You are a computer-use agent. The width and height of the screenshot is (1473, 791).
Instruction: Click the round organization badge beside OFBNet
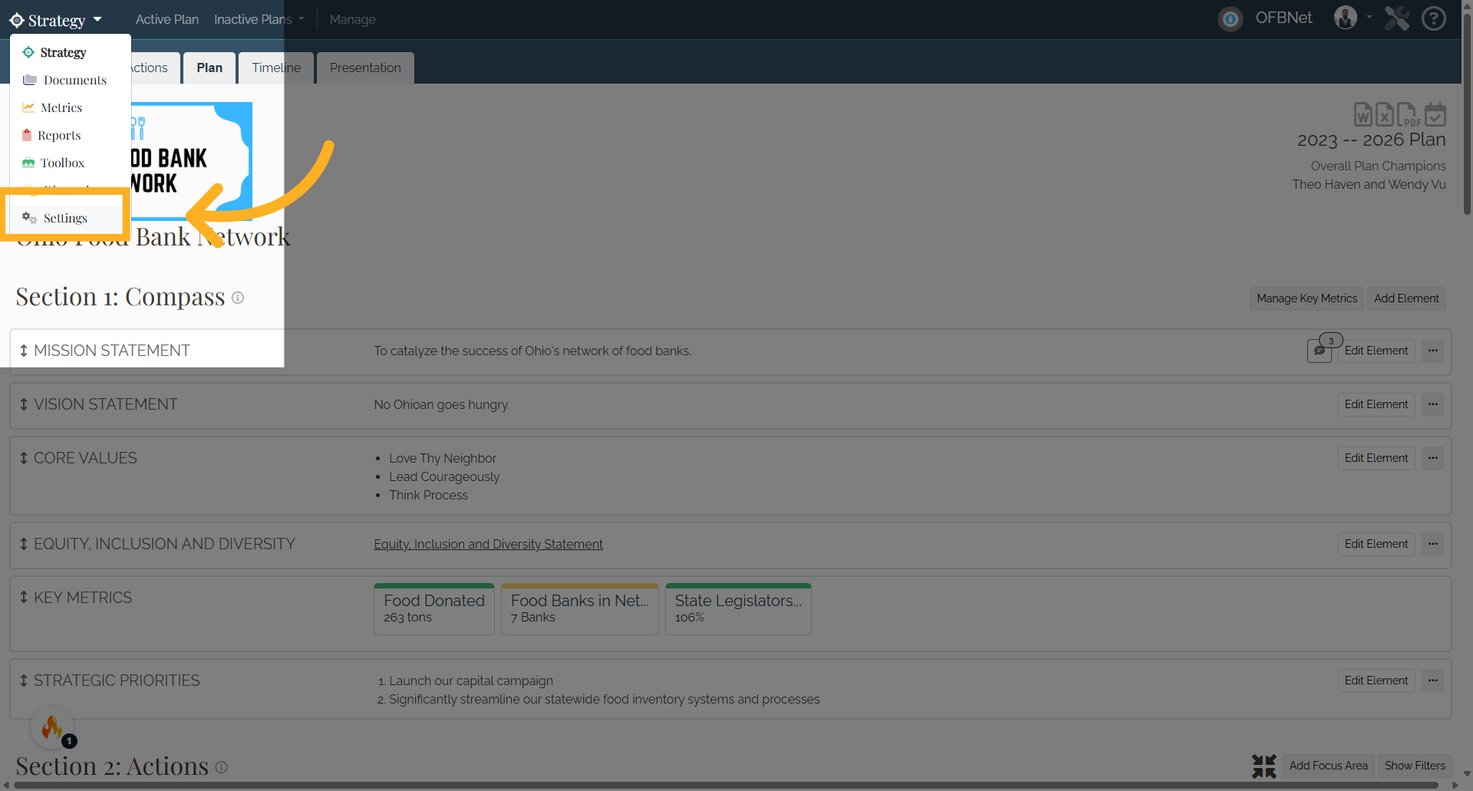[x=1231, y=18]
